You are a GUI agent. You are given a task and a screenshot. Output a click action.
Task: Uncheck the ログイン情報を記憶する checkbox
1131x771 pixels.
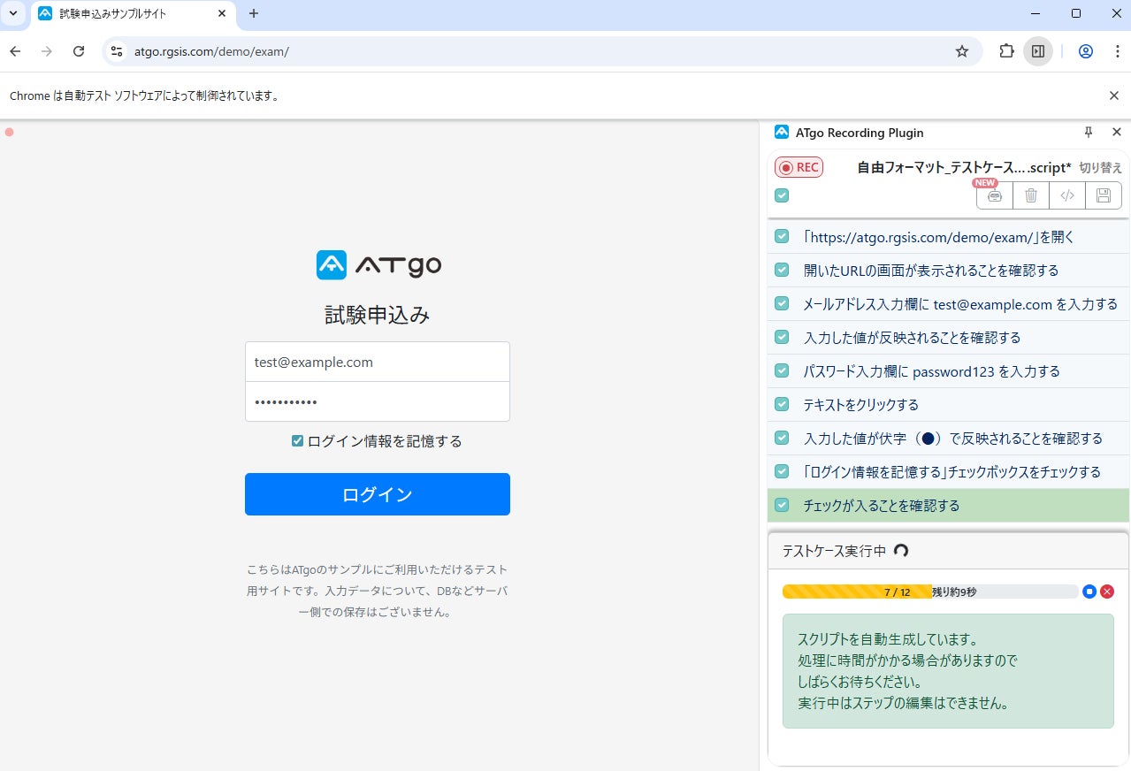pyautogui.click(x=297, y=441)
